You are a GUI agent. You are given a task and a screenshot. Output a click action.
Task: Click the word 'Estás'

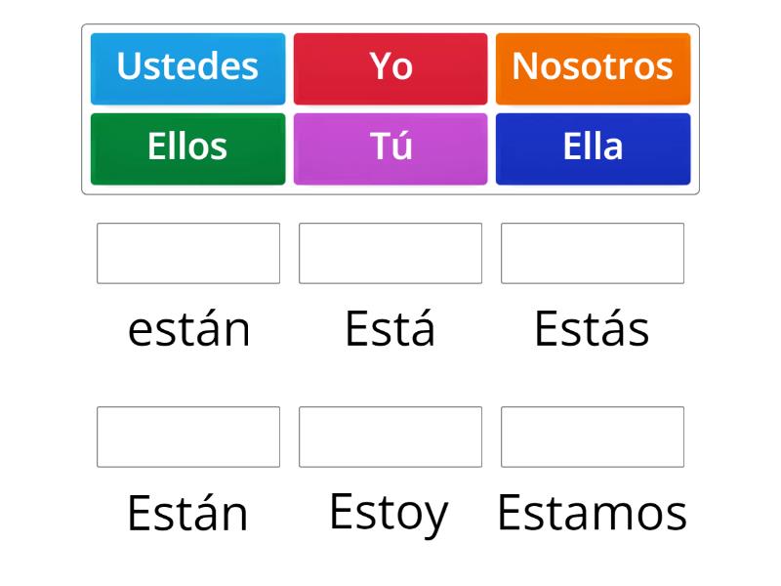593,329
